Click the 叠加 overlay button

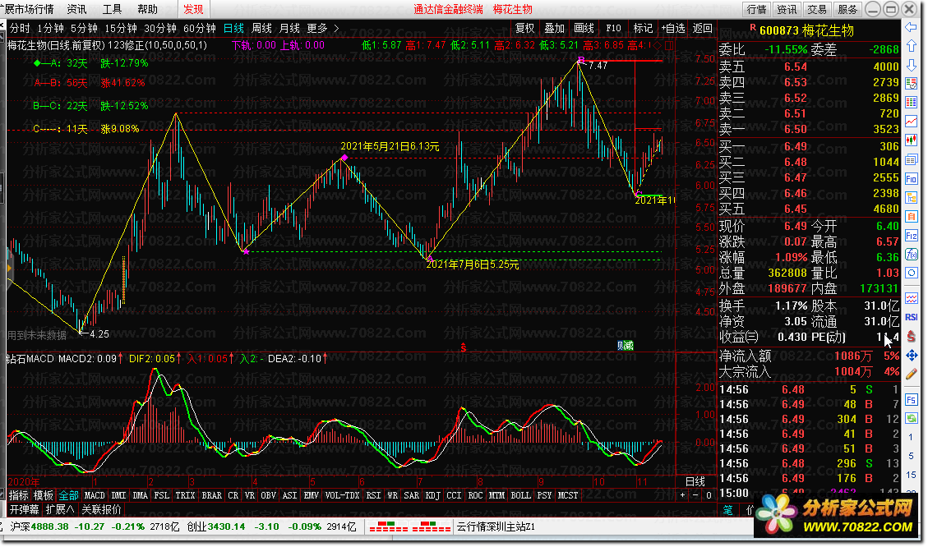555,29
